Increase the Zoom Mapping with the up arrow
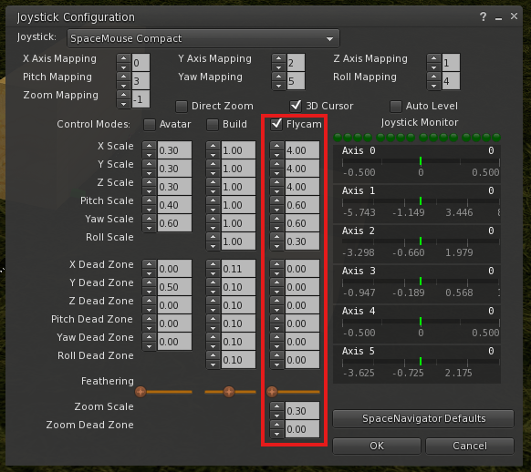The width and height of the screenshot is (531, 472). point(123,95)
